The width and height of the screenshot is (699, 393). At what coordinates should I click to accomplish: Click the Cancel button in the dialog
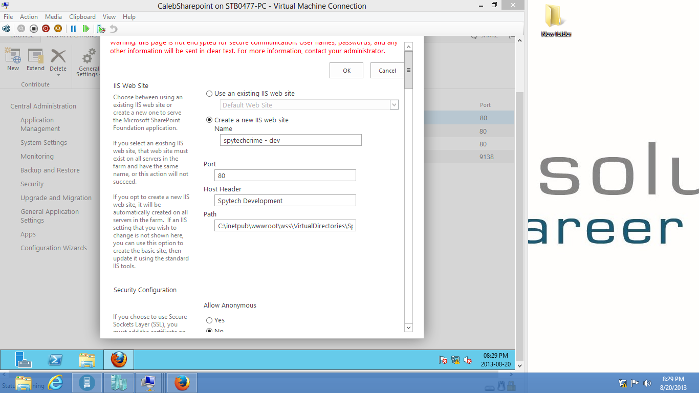click(x=387, y=71)
